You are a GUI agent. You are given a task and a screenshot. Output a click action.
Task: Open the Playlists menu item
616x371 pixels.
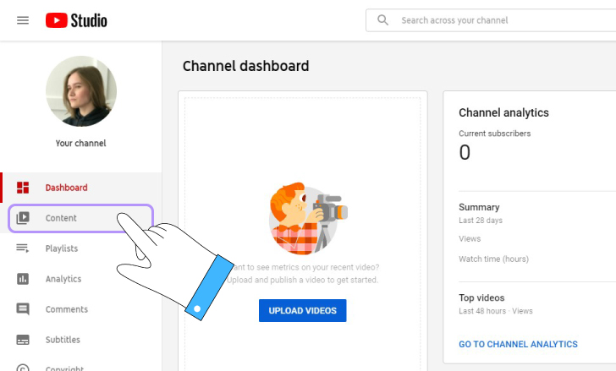tap(81, 248)
